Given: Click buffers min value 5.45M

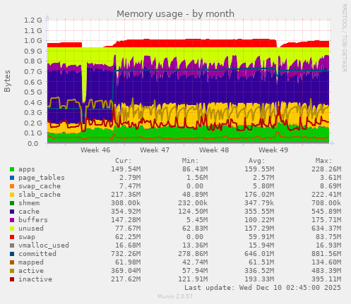Looking at the screenshot, I should coord(197,220).
